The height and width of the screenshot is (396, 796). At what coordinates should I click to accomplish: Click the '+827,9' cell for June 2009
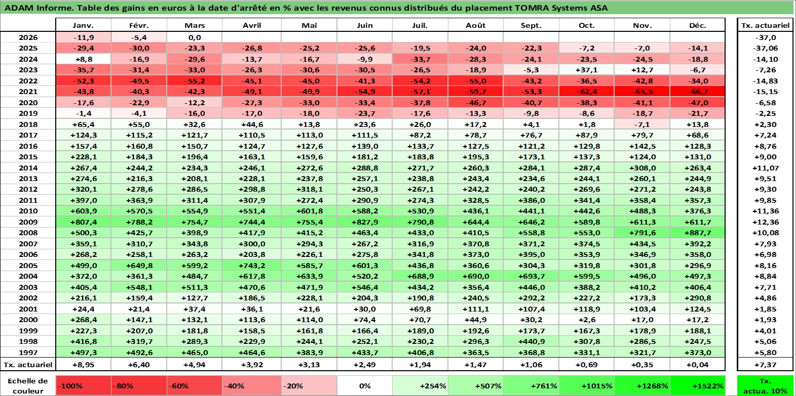coord(365,222)
